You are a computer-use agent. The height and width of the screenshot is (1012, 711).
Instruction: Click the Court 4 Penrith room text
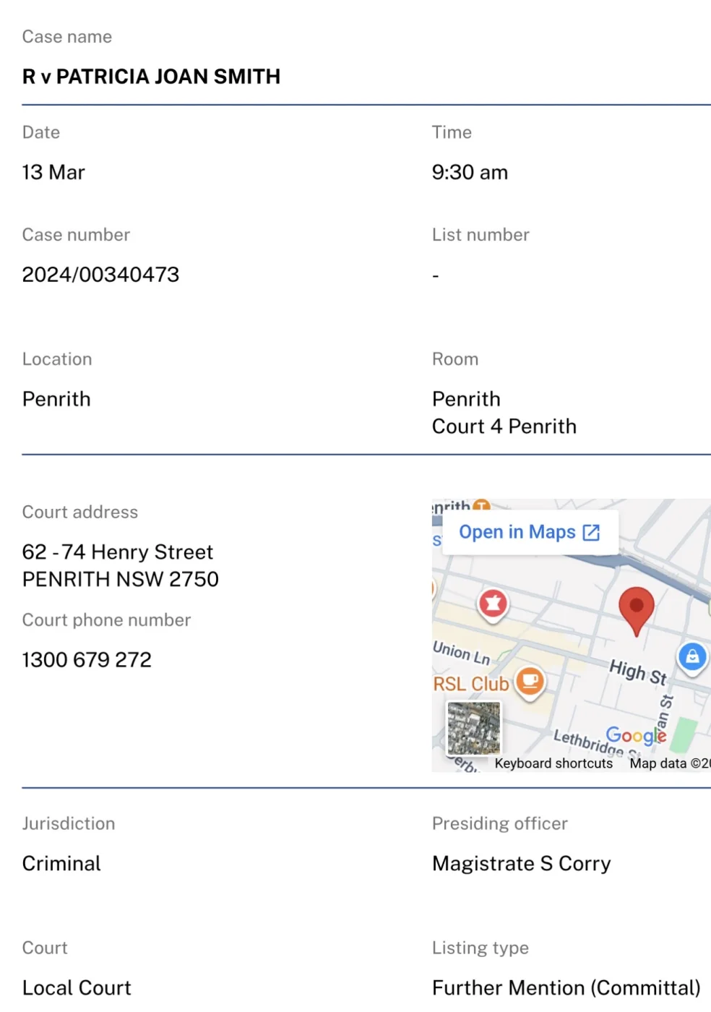pos(504,426)
